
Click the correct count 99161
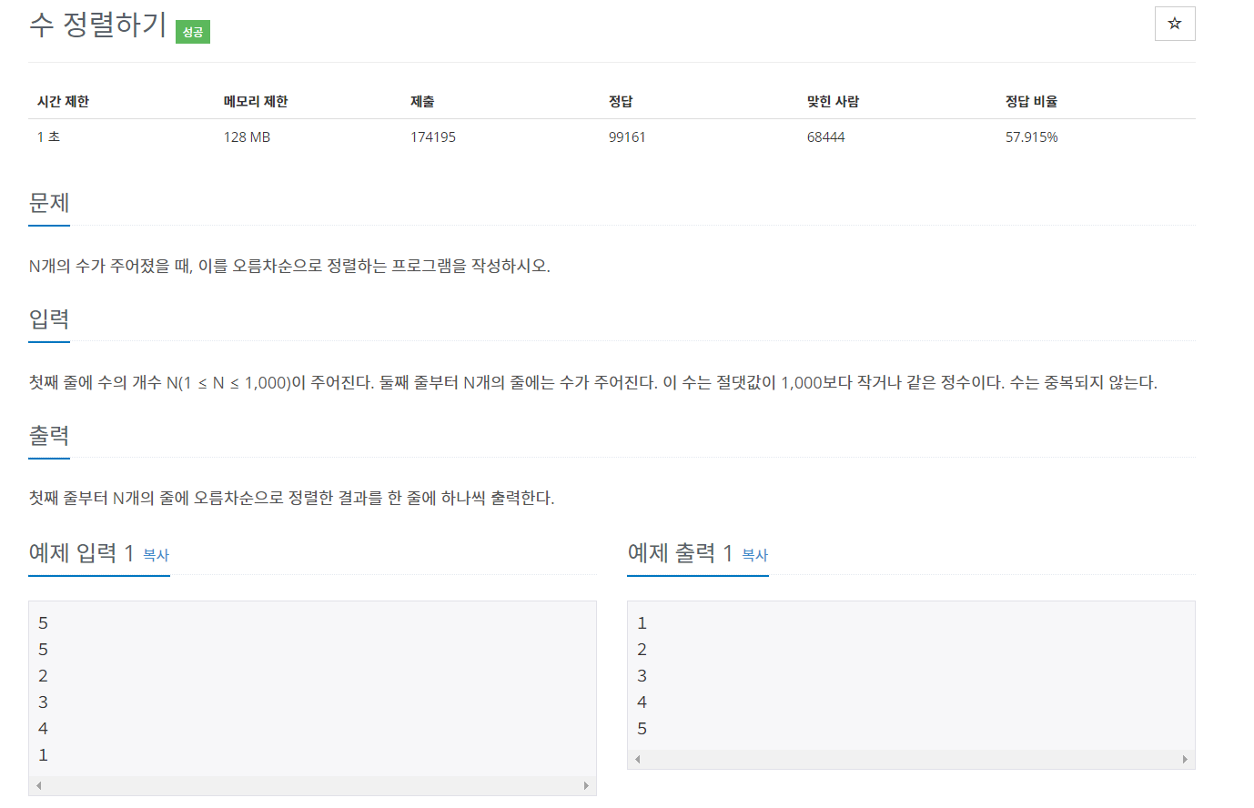(627, 136)
